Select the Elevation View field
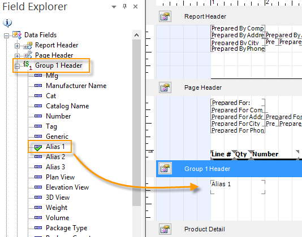The image size is (302, 237). 67,187
